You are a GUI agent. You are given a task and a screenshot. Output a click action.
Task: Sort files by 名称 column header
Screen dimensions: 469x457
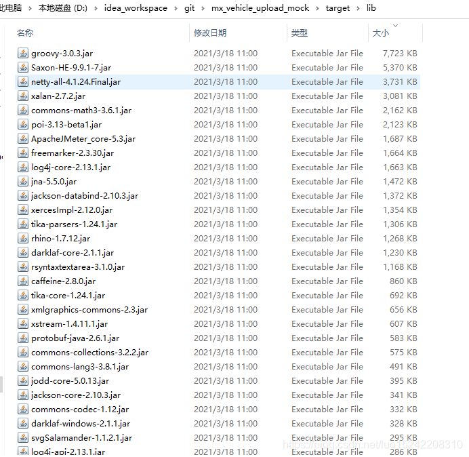coord(25,33)
